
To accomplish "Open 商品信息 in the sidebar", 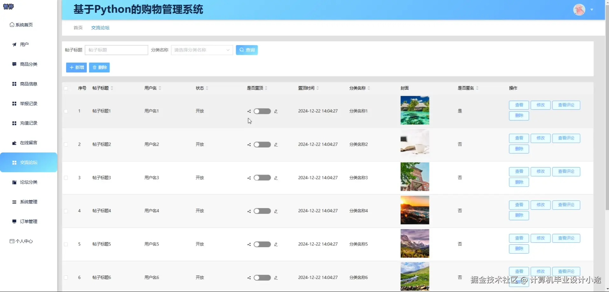I will [x=25, y=84].
